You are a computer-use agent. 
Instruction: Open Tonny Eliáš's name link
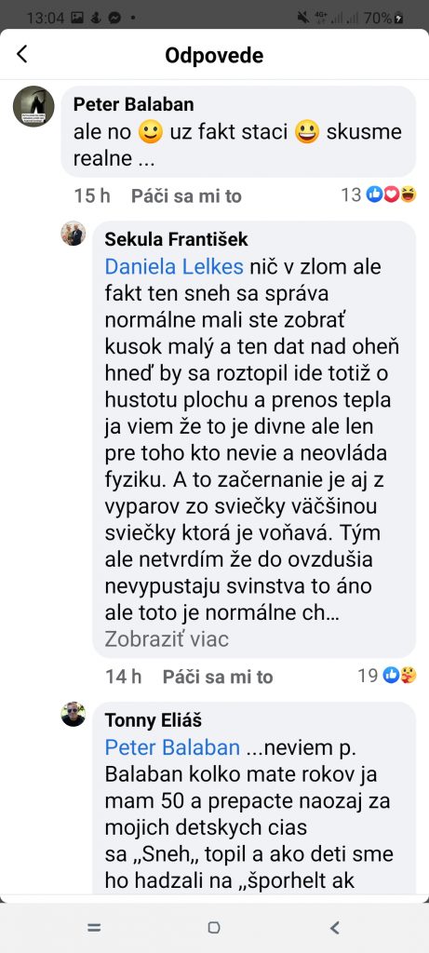tap(154, 720)
